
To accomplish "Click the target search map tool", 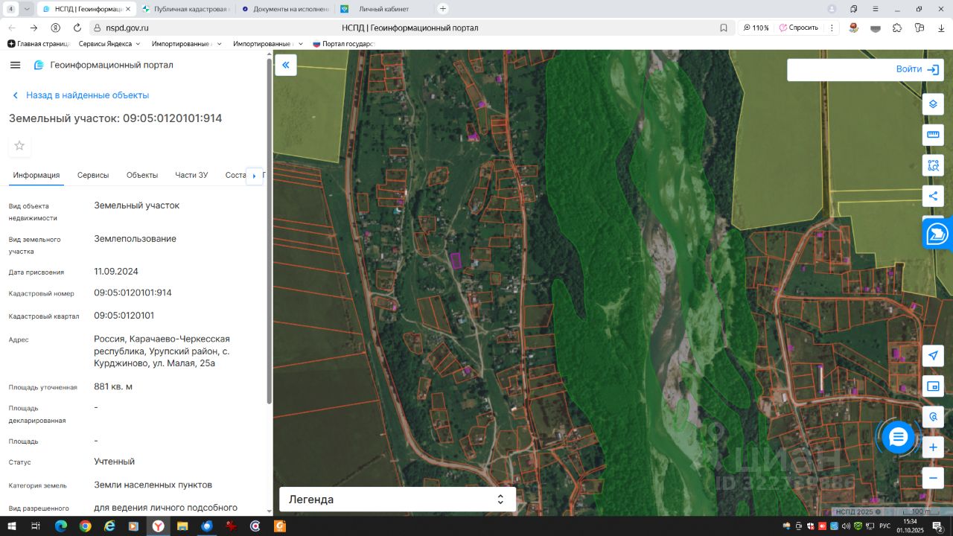I will pos(933,417).
